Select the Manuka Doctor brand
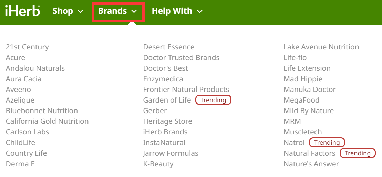The height and width of the screenshot is (177, 382). click(310, 90)
